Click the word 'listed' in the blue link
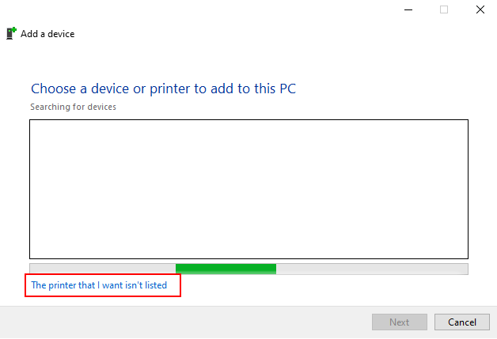The width and height of the screenshot is (497, 339). [x=156, y=285]
